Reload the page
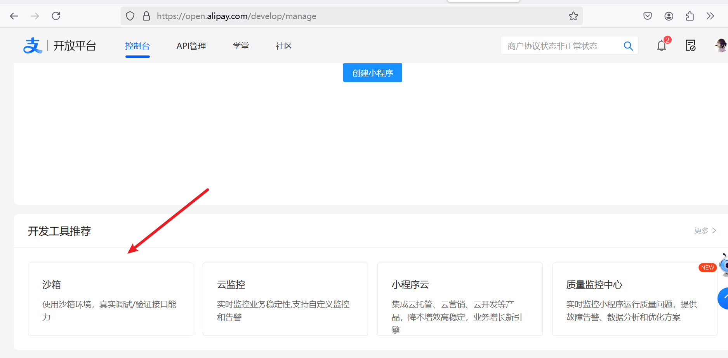728x358 pixels. coord(56,16)
